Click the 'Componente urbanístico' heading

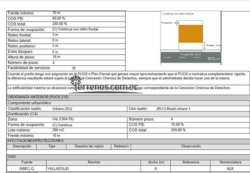click(29, 103)
